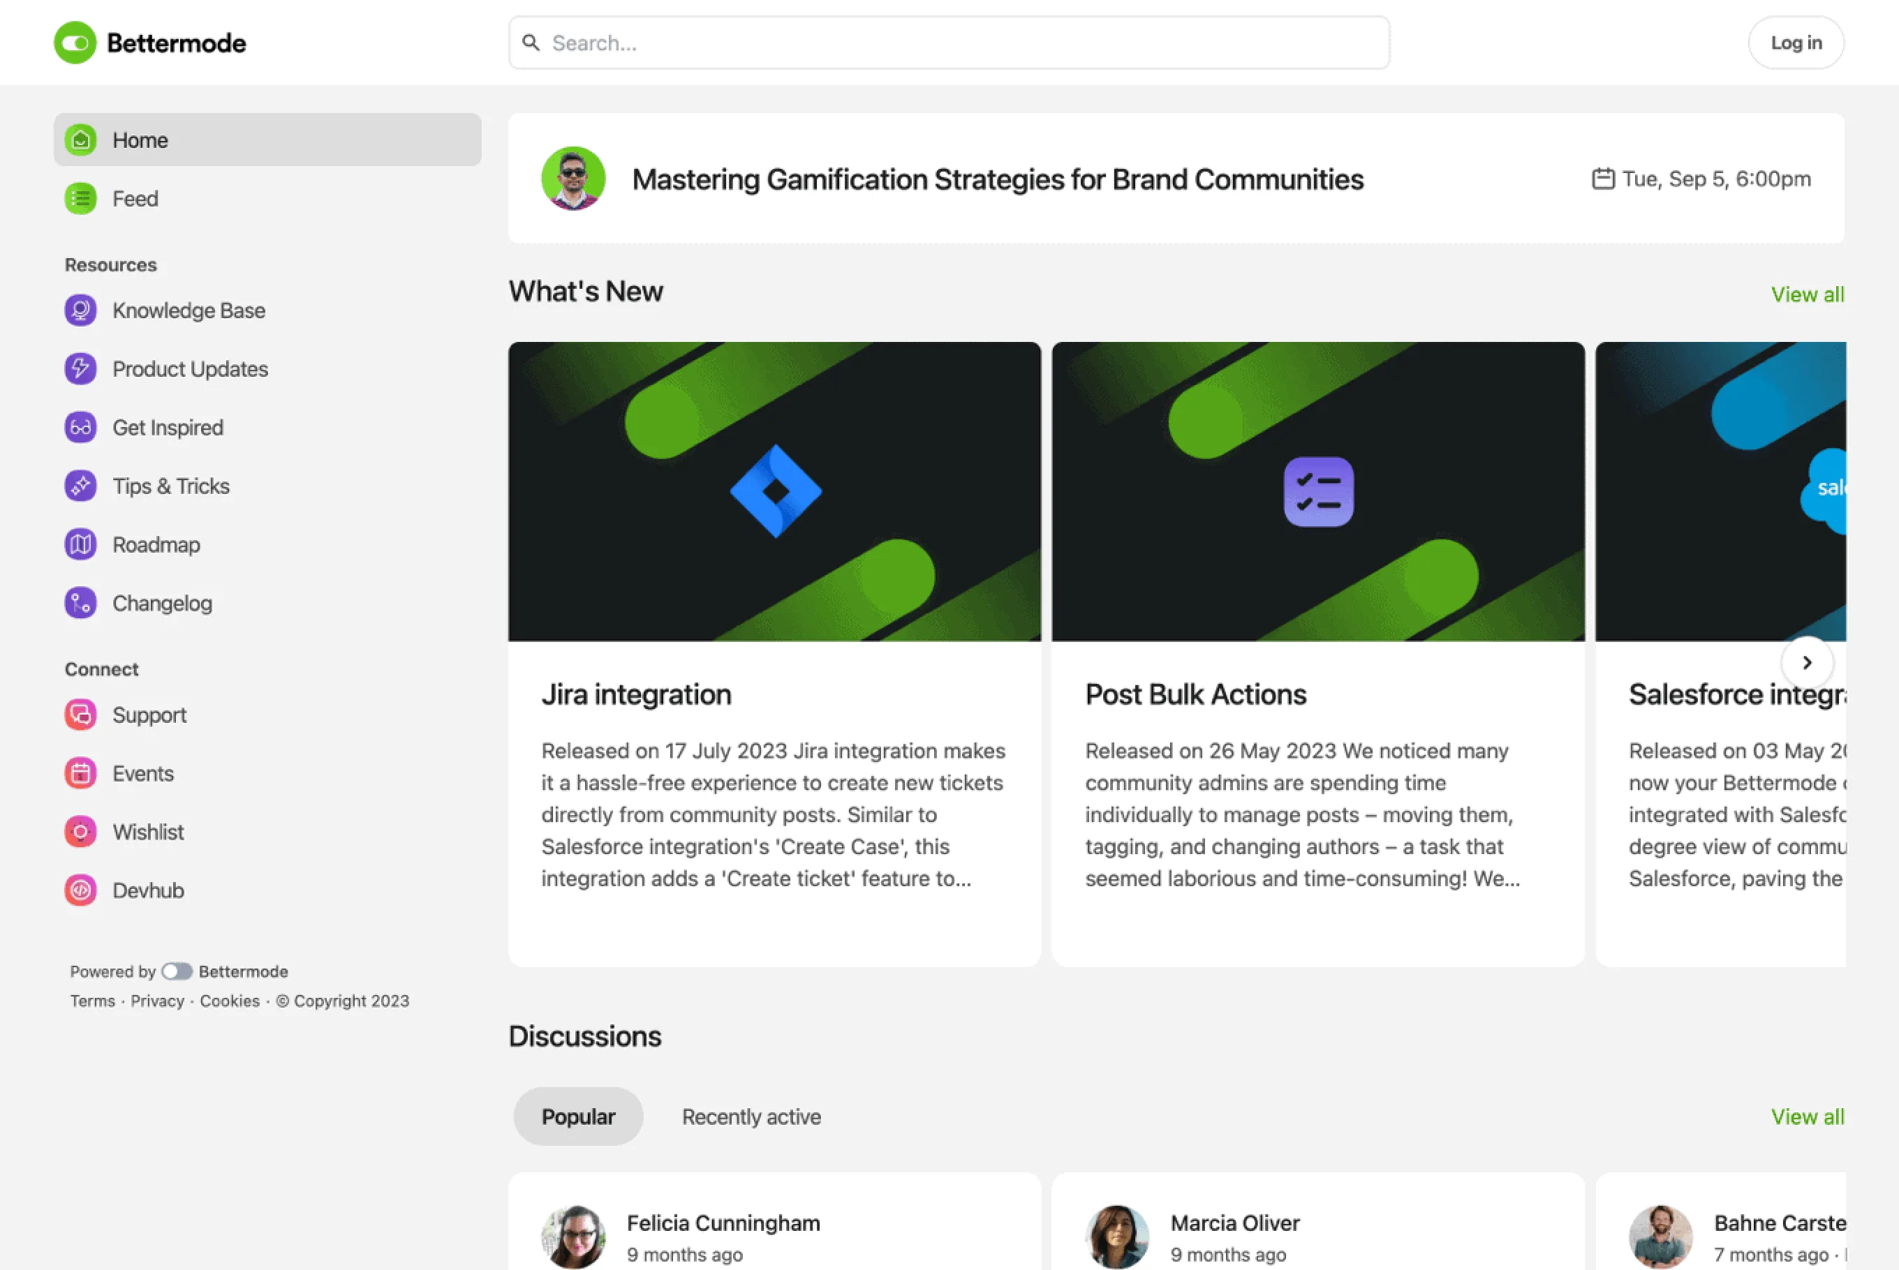1899x1270 pixels.
Task: Open the Mastering Gamification Strategies event title
Action: point(997,179)
